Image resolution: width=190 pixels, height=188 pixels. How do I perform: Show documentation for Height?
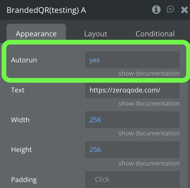[x=149, y=163]
